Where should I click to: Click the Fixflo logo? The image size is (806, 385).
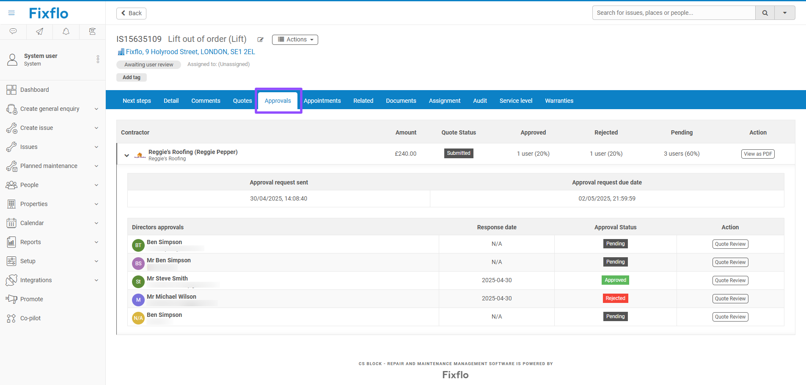[x=49, y=13]
